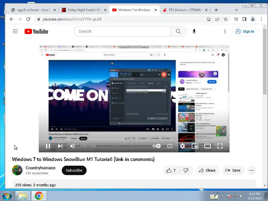
Task: Click the Chrome taskbar icon
Action: pos(39,196)
